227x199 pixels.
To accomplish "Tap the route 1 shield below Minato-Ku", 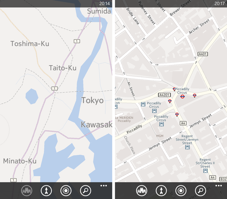I will pos(14,180).
